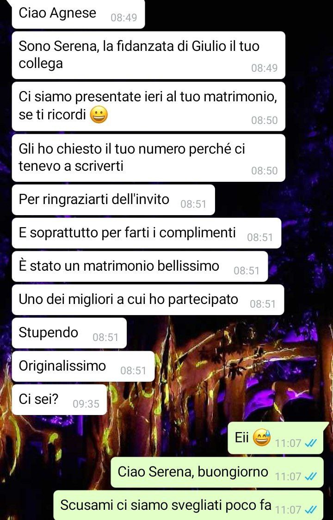The width and height of the screenshot is (333, 520).
Task: Tap the 'Stupendo' message bubble
Action: point(69,333)
